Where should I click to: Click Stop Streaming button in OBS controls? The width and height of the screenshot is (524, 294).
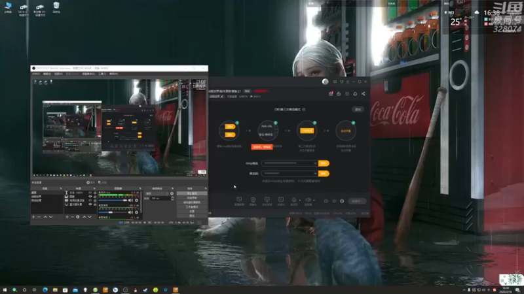click(x=192, y=193)
